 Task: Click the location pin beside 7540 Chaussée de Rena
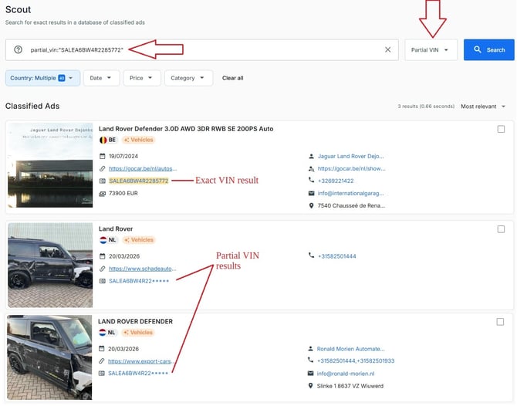click(311, 205)
